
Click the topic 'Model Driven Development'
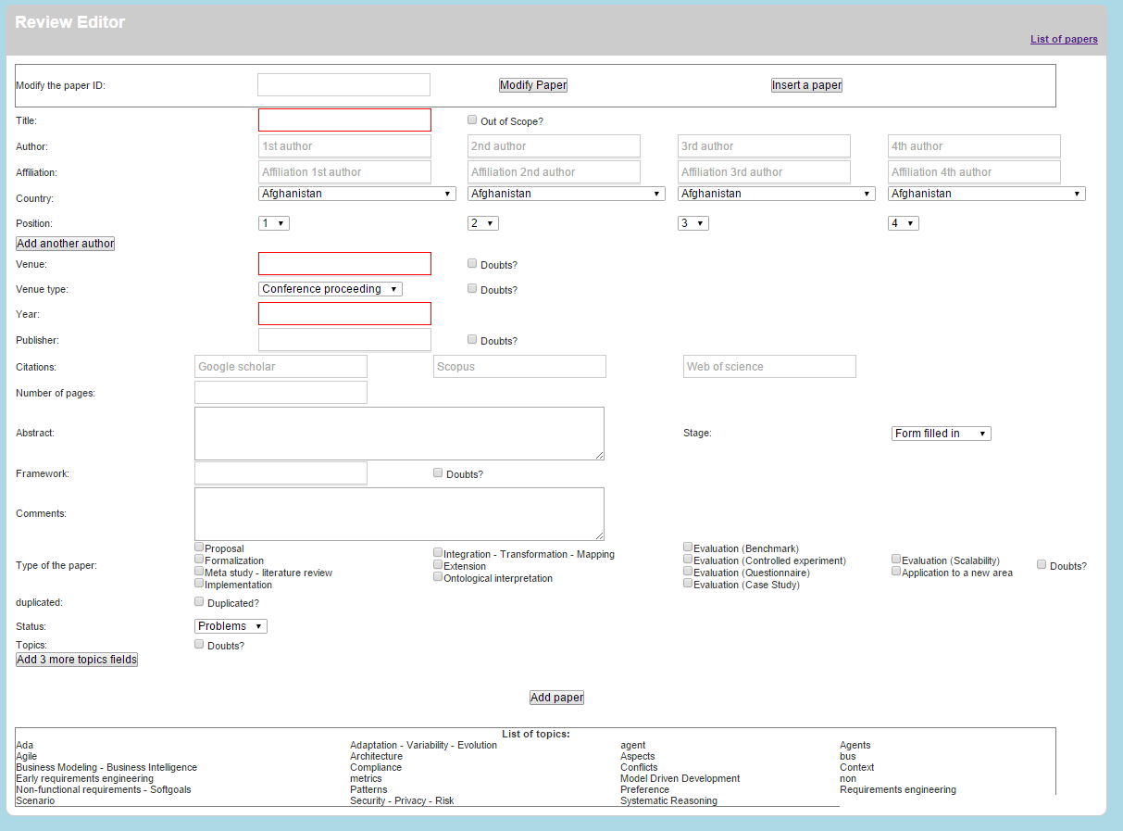(680, 779)
